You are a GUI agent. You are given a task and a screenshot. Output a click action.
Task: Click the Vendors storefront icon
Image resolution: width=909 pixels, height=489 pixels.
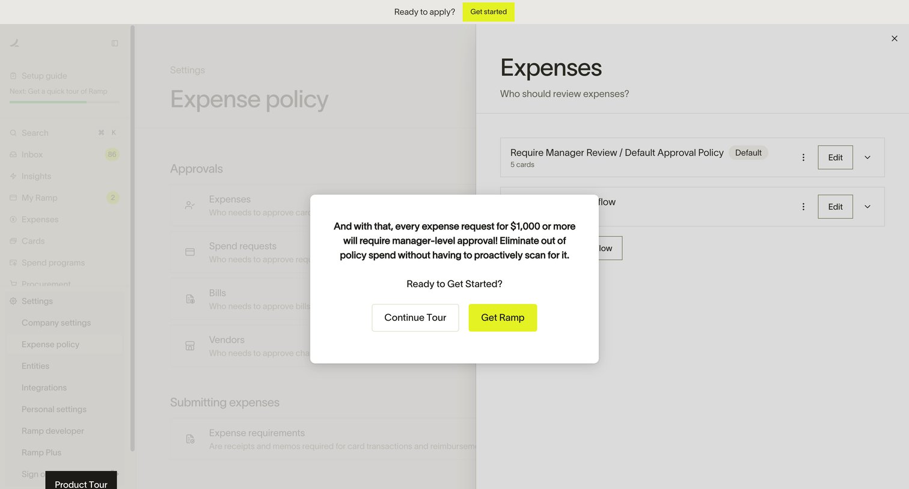(x=190, y=346)
